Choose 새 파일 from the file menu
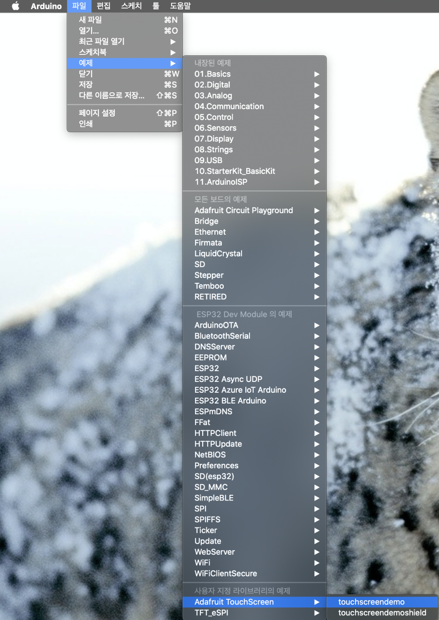The width and height of the screenshot is (439, 620). pos(125,20)
